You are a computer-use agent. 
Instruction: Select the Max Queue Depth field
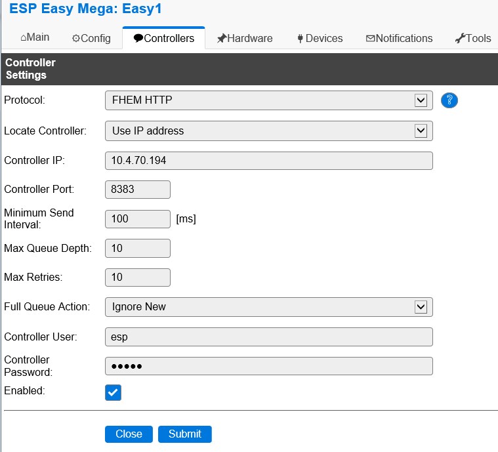[x=137, y=248]
